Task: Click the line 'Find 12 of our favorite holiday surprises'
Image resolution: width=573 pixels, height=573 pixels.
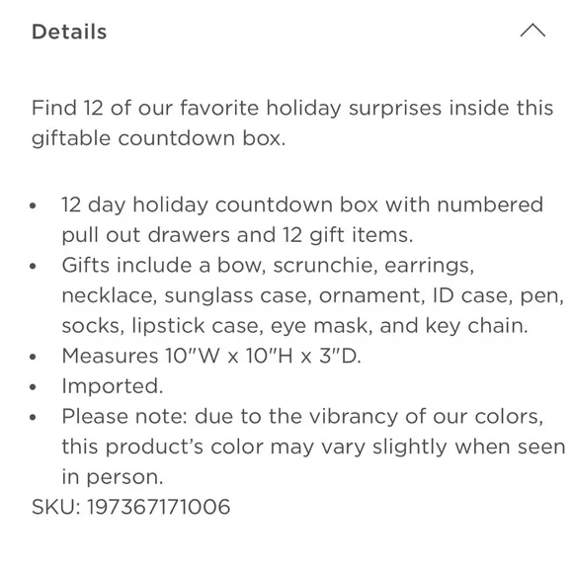Action: coord(292,108)
